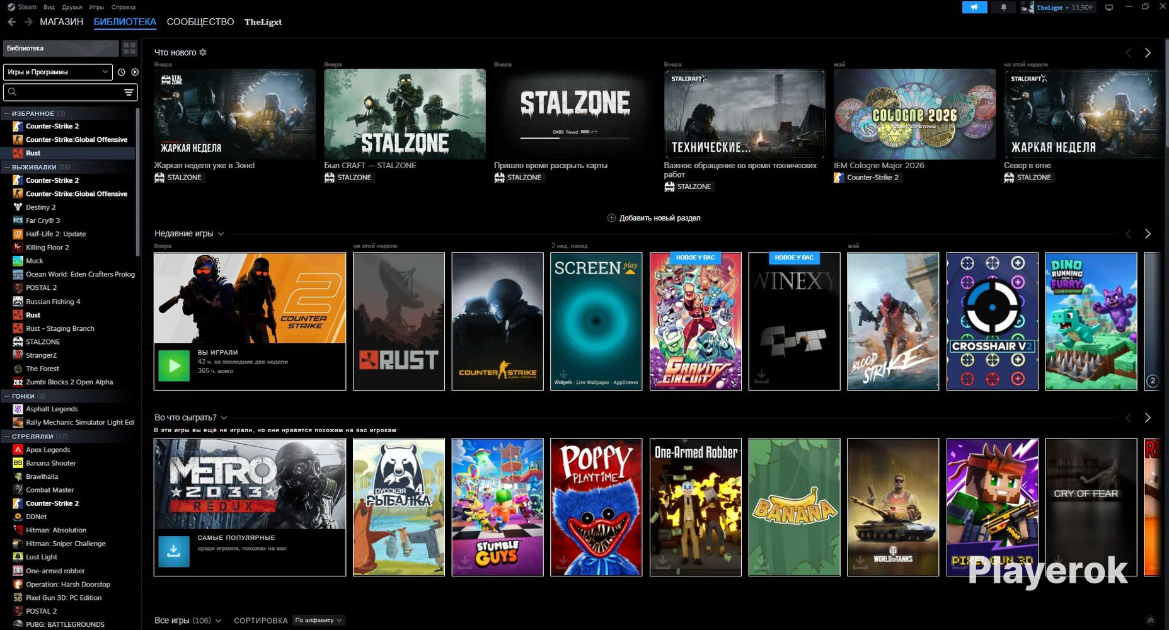1169x630 pixels.
Task: Click green play button for Counter-Strike 2
Action: click(173, 366)
